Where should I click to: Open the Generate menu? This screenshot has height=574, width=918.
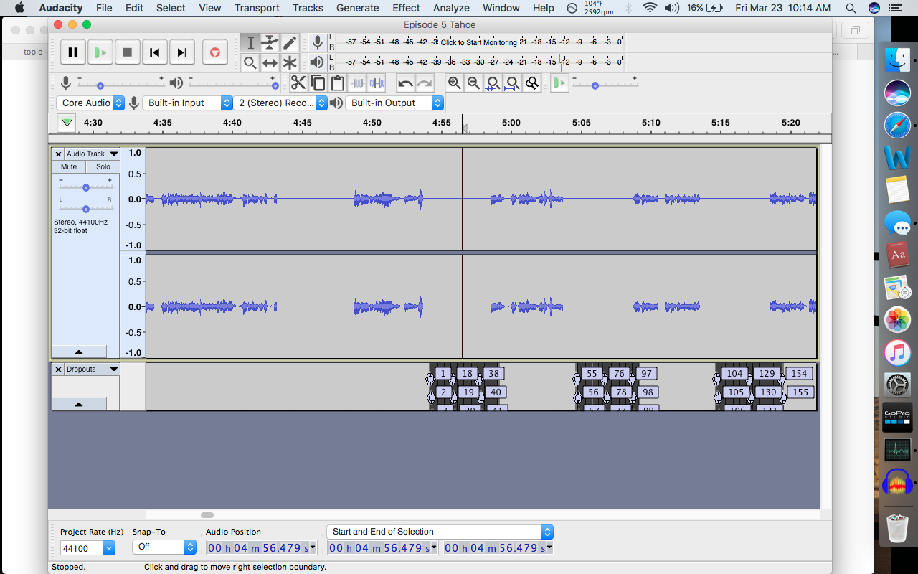357,8
